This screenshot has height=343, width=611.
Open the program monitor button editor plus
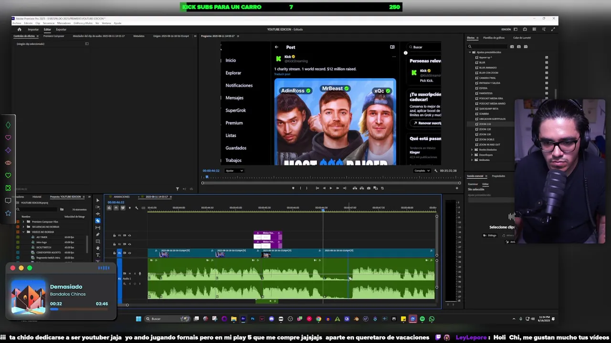click(457, 188)
